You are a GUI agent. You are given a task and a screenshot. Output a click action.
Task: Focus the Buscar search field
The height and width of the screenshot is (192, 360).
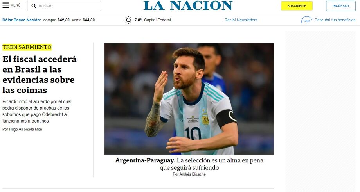point(64,6)
